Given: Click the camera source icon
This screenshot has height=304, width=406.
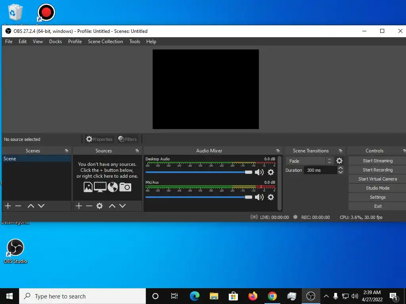Looking at the screenshot, I should click(125, 187).
